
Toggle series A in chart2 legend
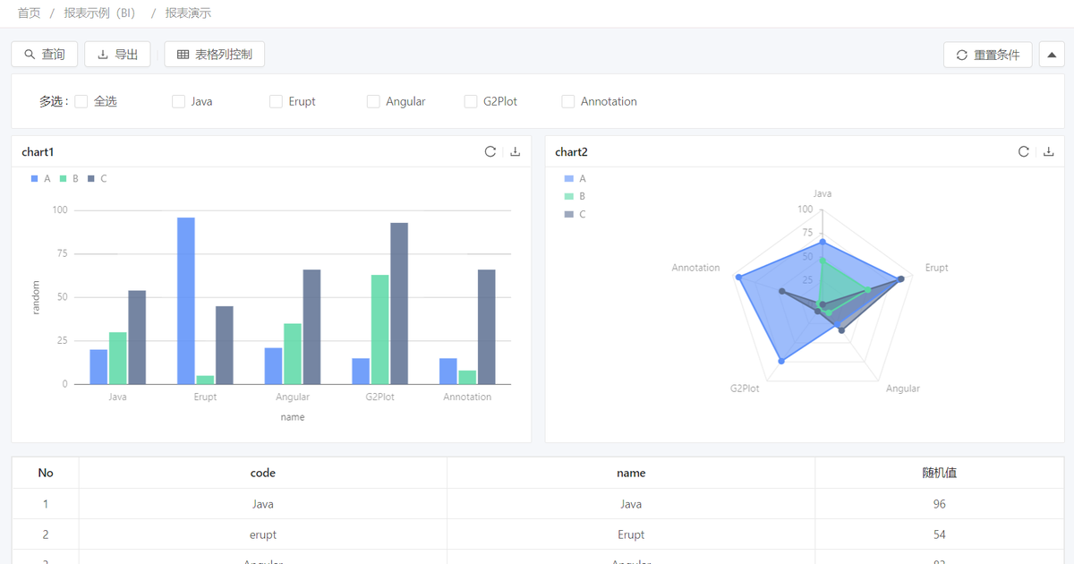[575, 179]
